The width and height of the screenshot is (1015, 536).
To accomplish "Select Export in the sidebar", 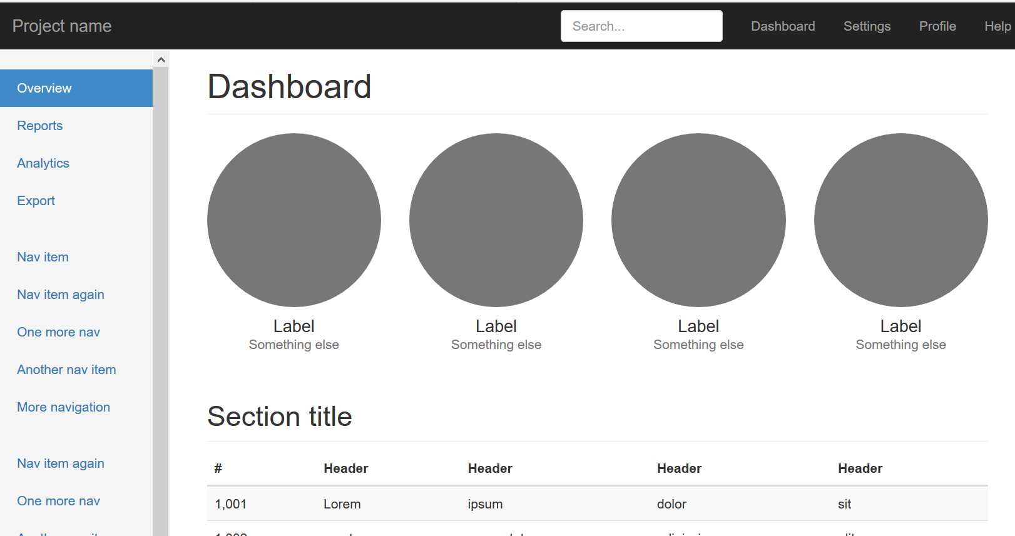I will tap(36, 201).
